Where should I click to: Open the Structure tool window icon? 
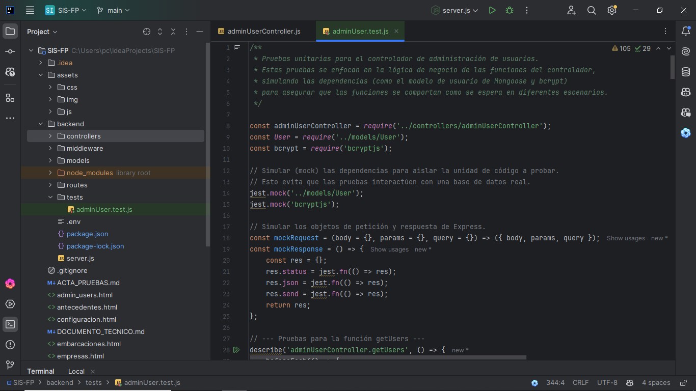pos(10,97)
